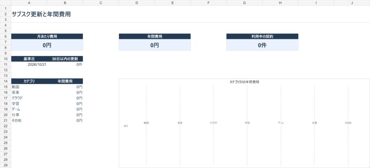Screen dimensions: 370x168
Task: Select row 25 header
Action: (x=6, y=143)
